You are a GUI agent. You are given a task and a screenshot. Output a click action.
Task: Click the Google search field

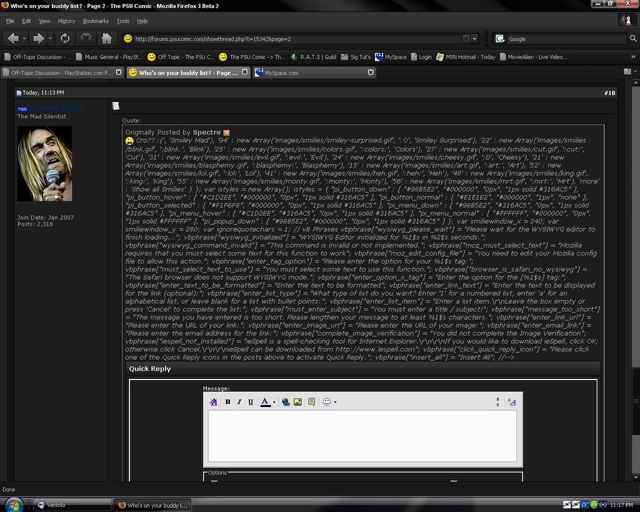pos(566,39)
